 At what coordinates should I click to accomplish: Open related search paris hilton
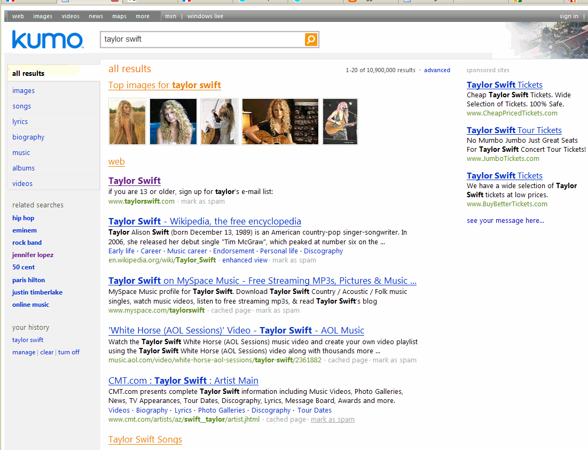(28, 280)
